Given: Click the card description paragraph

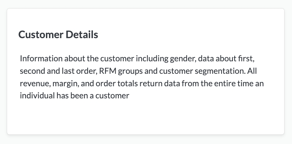Looking at the screenshot, I should point(142,77).
